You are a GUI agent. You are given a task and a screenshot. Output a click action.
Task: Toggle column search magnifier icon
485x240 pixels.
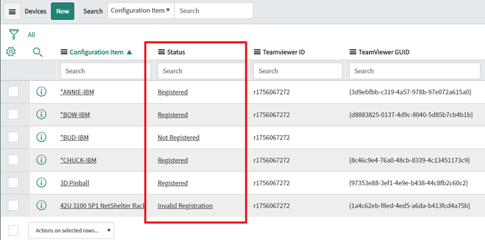point(38,52)
